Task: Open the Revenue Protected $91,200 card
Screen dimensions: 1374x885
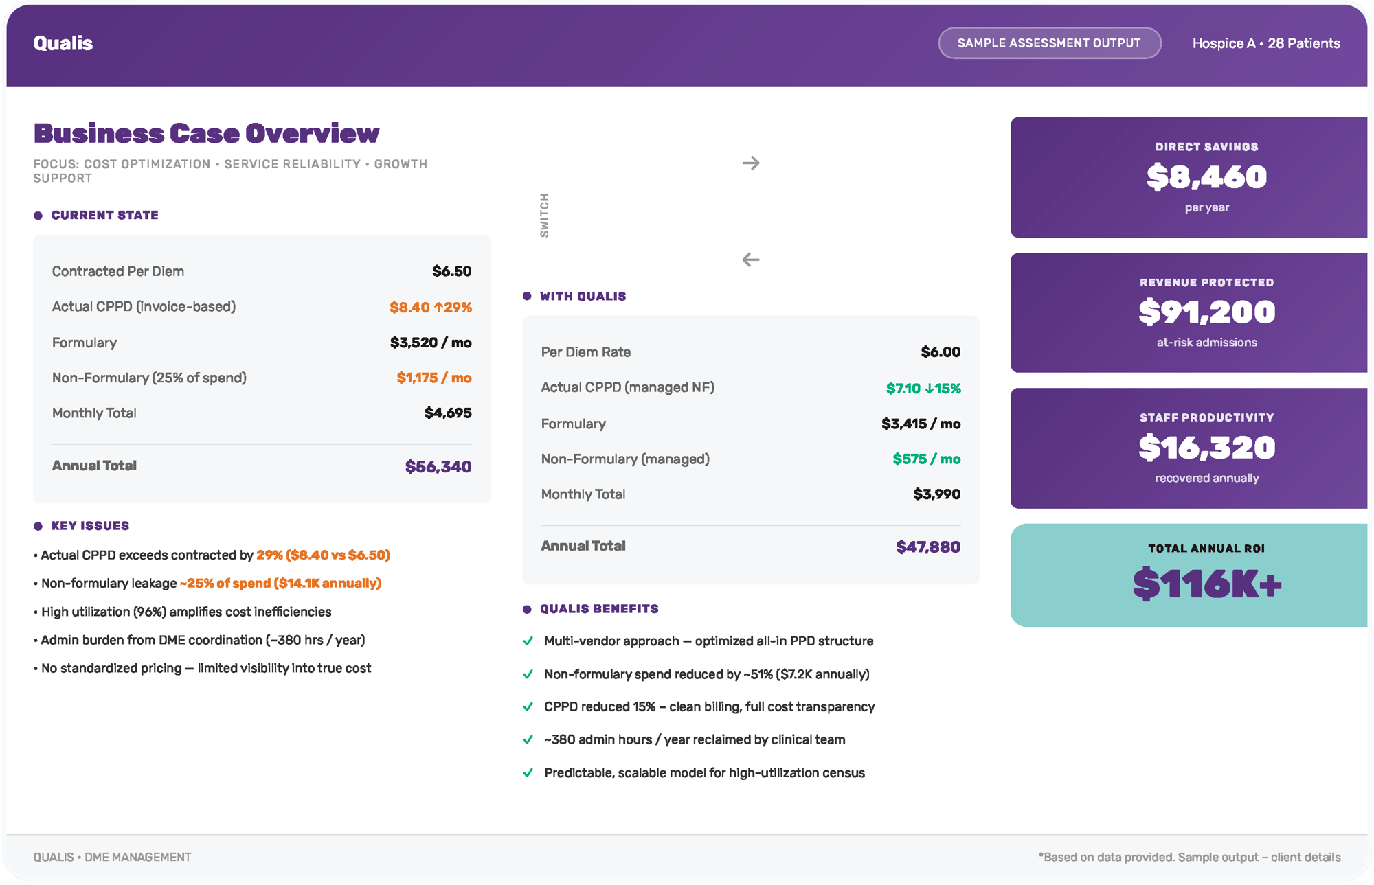Action: point(1189,313)
